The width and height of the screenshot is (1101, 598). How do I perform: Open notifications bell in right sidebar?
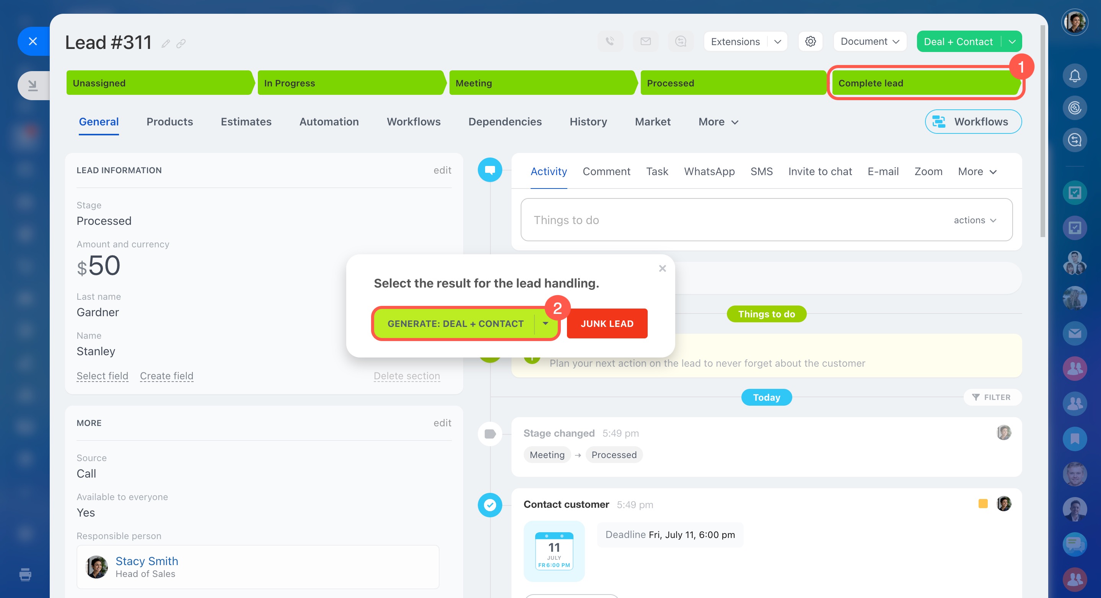pyautogui.click(x=1075, y=76)
